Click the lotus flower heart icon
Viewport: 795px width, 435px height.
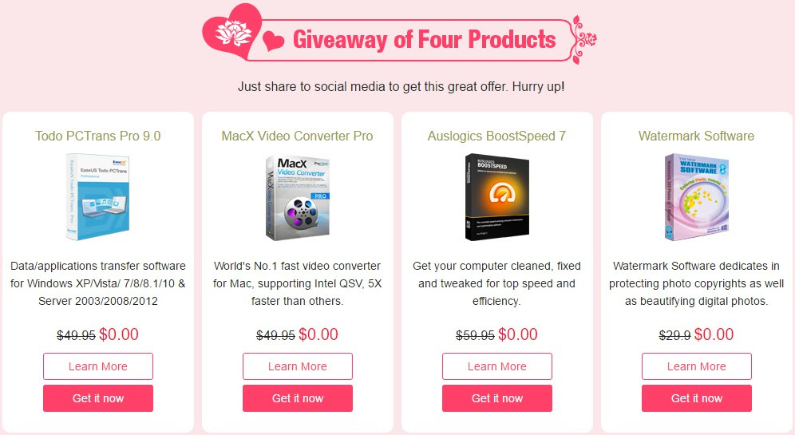click(232, 31)
